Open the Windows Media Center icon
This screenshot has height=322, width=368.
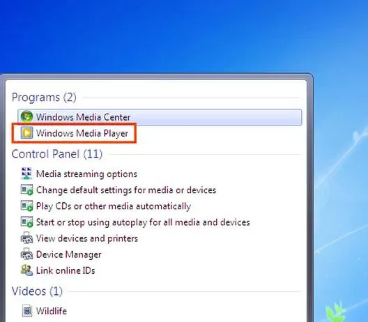(26, 116)
